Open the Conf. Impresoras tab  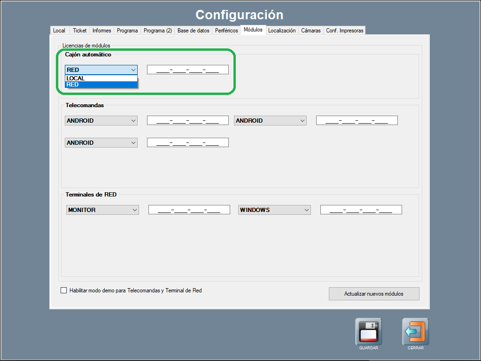point(345,31)
